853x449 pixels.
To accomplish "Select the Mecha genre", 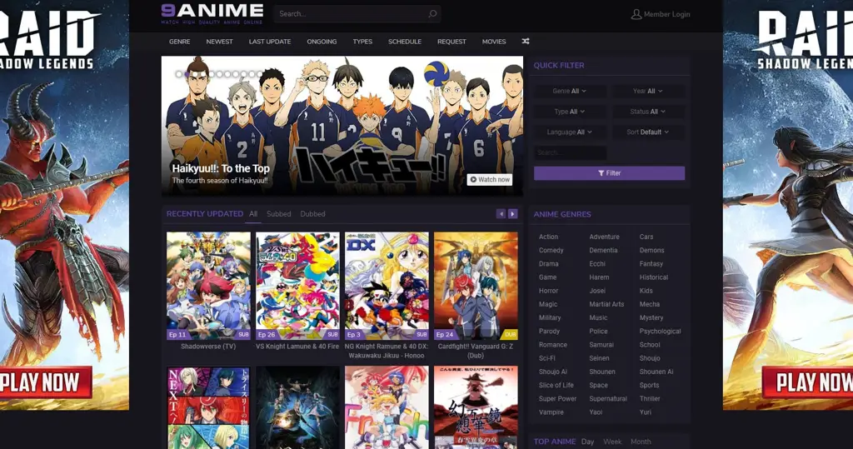I will pos(650,304).
